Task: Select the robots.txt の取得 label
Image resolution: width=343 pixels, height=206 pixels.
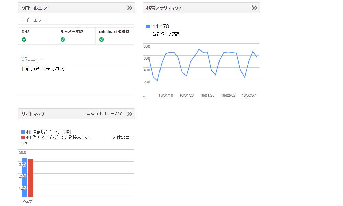Action: [x=114, y=32]
